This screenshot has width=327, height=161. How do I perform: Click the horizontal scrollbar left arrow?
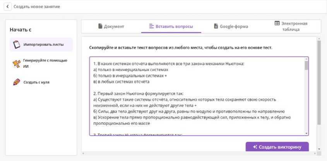(83, 154)
